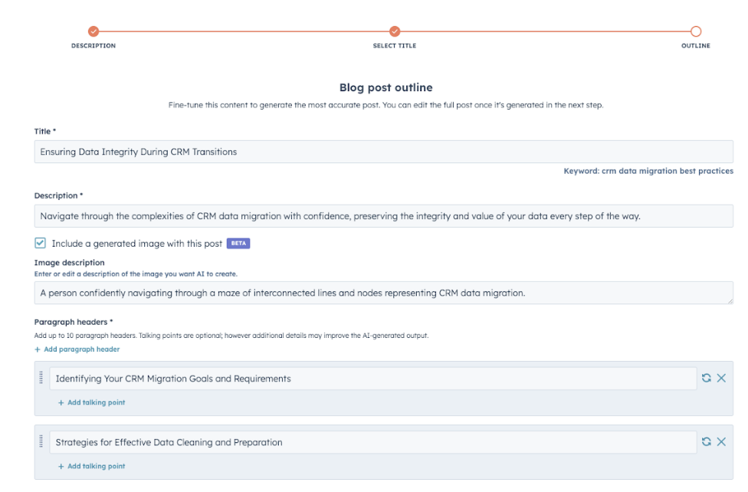Edit the Title field text

coord(383,152)
